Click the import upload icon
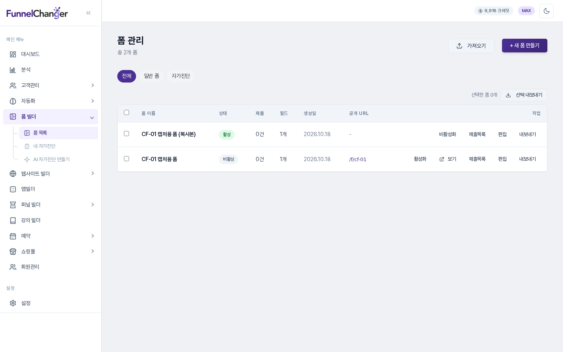563x352 pixels. click(x=459, y=46)
